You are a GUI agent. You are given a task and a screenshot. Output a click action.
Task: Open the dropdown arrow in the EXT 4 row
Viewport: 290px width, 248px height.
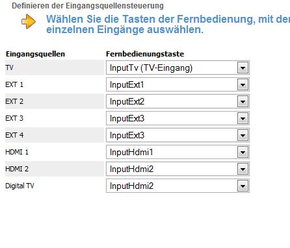coord(243,136)
